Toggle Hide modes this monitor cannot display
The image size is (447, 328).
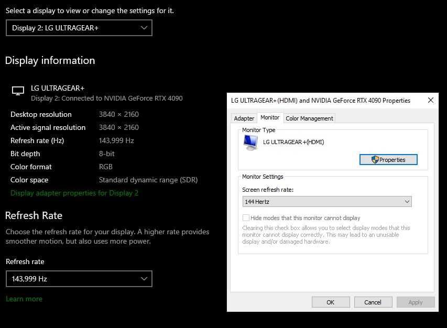246,218
